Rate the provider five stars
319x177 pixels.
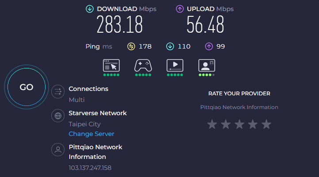pos(266,124)
